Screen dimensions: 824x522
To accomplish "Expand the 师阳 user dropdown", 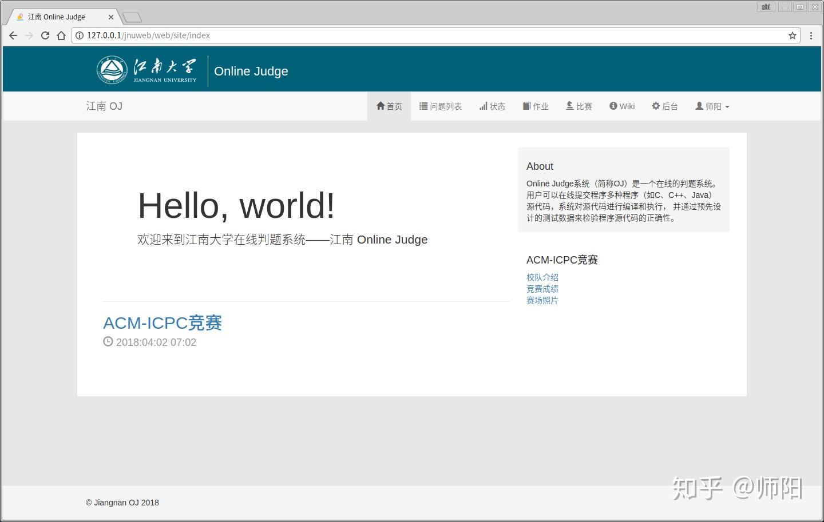I will 712,106.
